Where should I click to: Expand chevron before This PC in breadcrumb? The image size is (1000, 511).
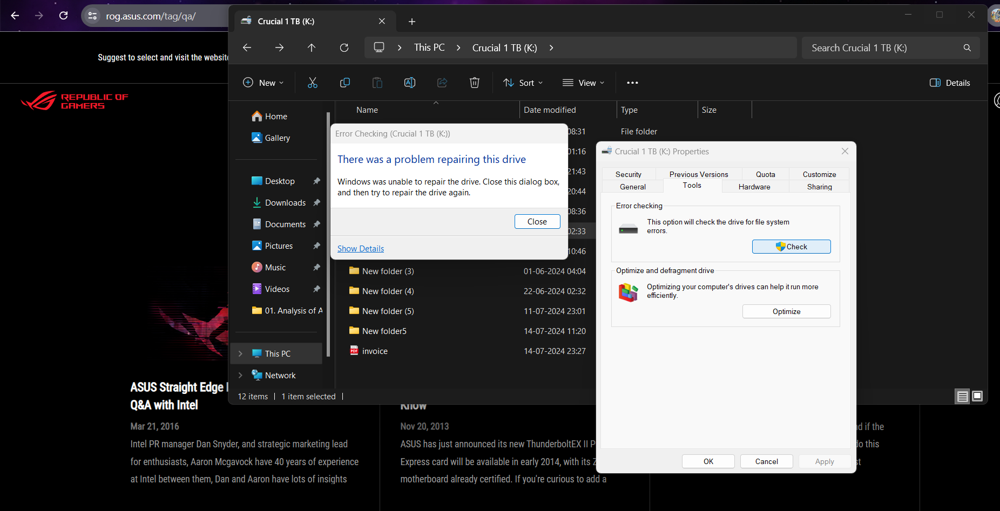coord(400,47)
